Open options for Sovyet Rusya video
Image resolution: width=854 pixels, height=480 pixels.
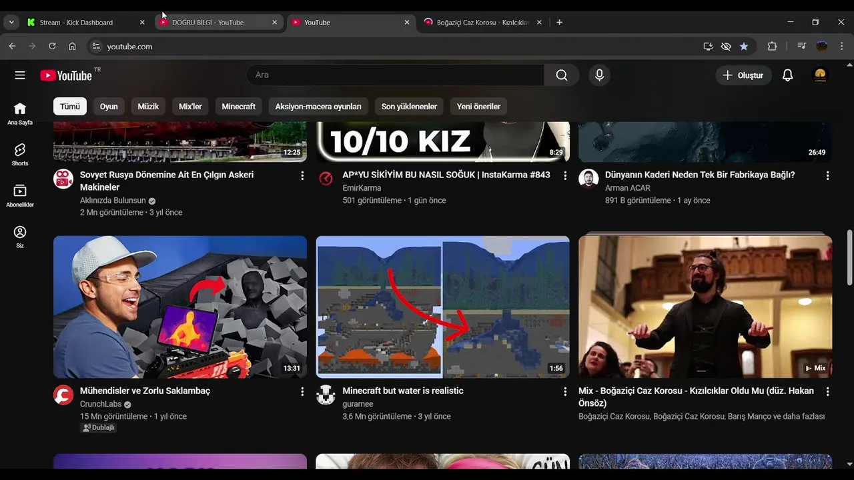[x=302, y=175]
